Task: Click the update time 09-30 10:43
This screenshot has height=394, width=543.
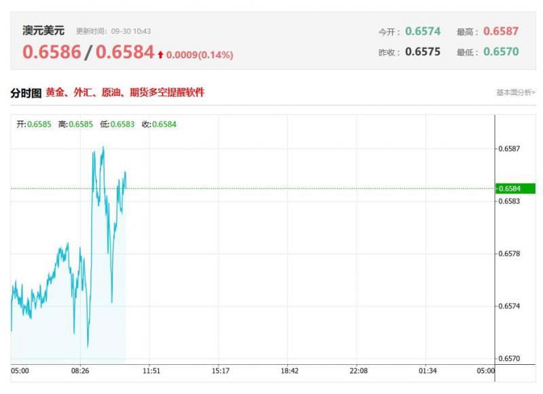Action: coord(131,31)
